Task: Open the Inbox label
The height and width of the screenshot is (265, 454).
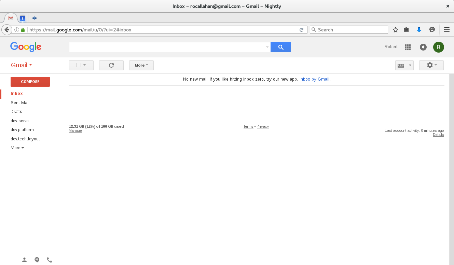Action: 17,94
